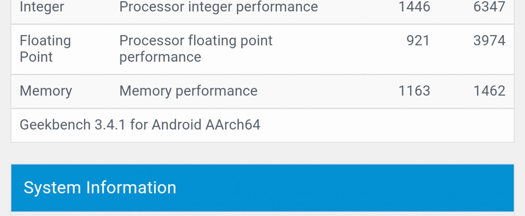Viewport: 525px width, 216px height.
Task: Tap the Memory row label
Action: click(46, 91)
